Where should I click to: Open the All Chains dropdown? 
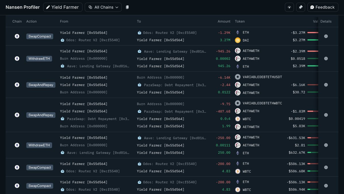tap(103, 7)
